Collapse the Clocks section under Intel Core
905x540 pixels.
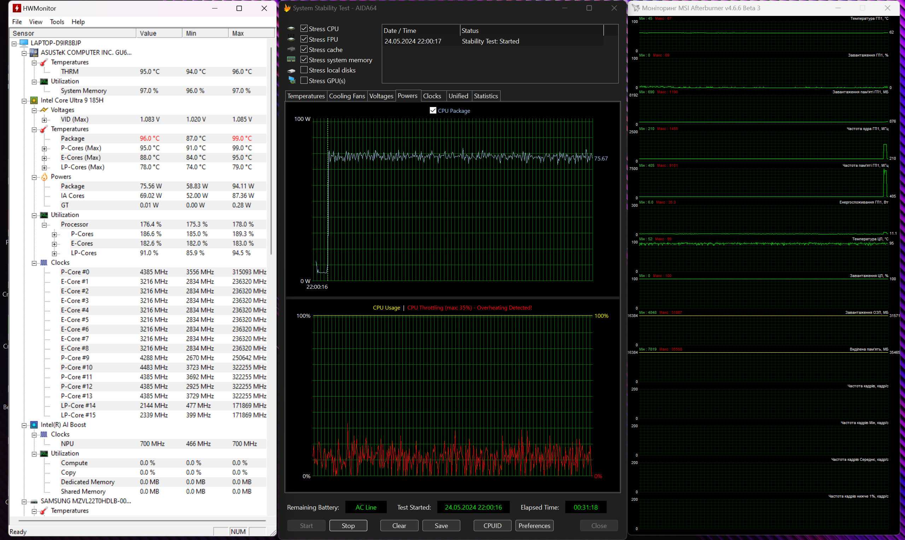click(34, 263)
